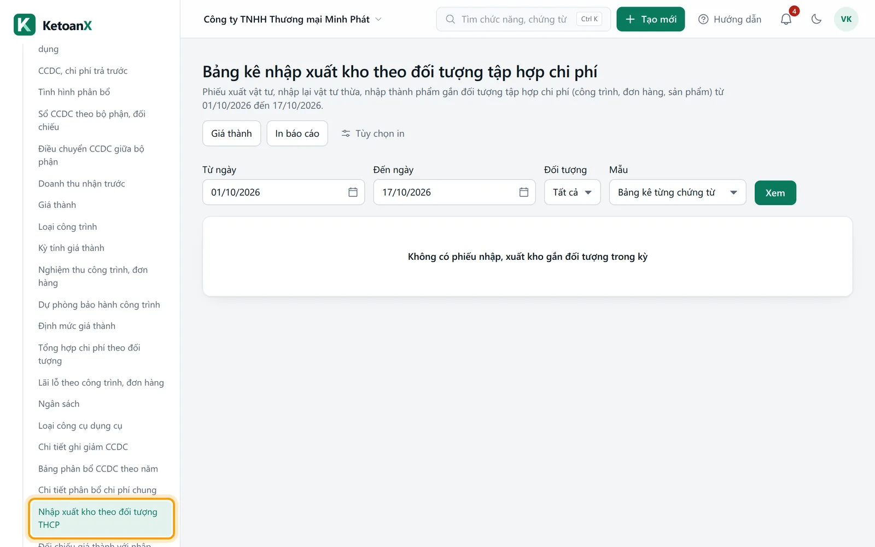Open Dự phòng bảo hành công trình

[x=99, y=305]
